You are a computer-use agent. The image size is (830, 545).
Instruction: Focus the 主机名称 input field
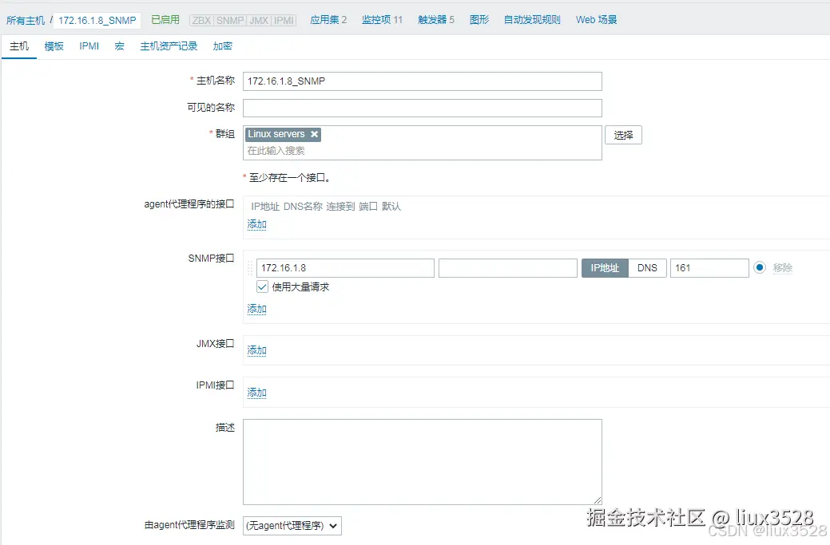423,81
